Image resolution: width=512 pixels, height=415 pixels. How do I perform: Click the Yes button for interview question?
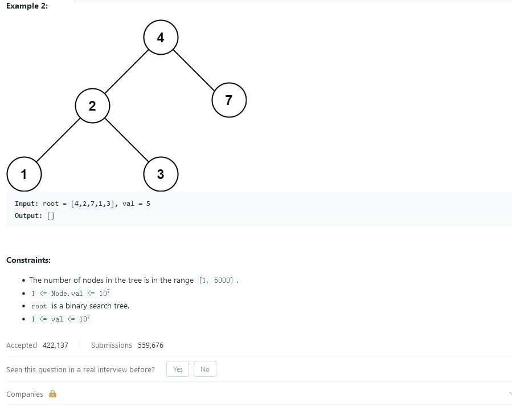point(178,369)
